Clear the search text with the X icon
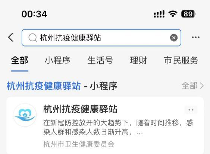 174,38
